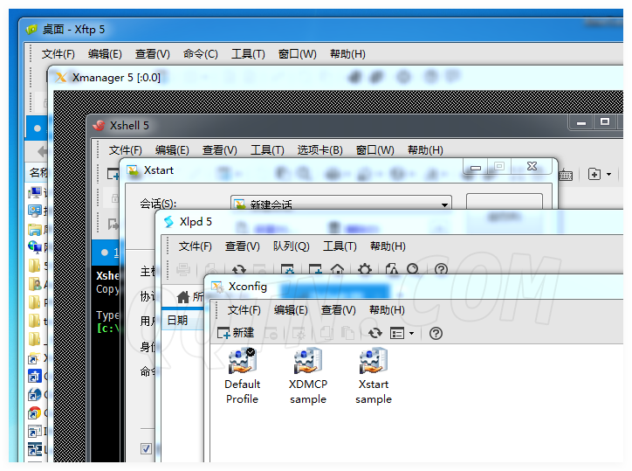Open the Xconfig view mode dropdown arrow

click(411, 334)
